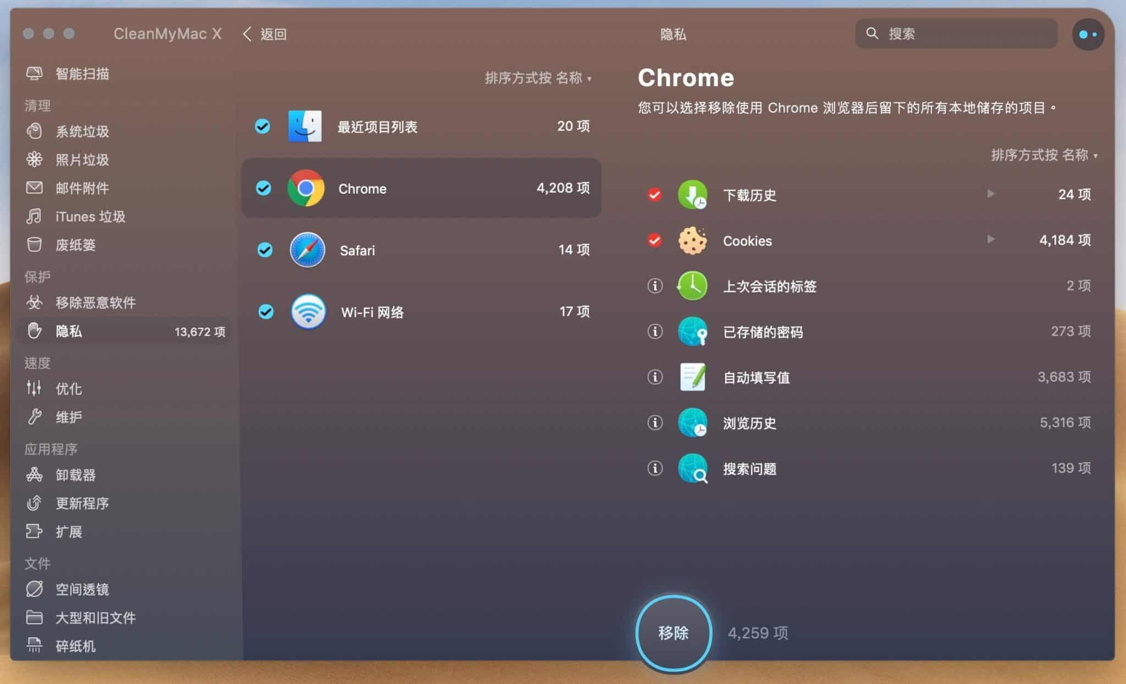Click the Finder icon for 最近项目列表
This screenshot has height=684, width=1126.
305,126
